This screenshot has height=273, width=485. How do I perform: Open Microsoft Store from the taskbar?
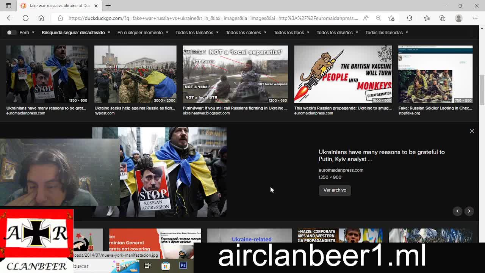coord(166,266)
